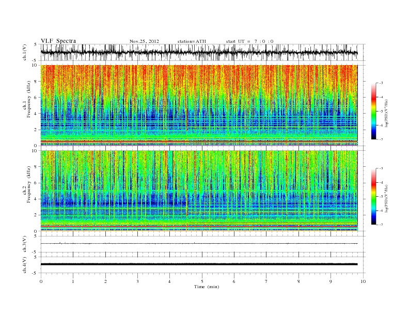Screen dimensions: 409x316
Task: Click time axis tick label "0"
Action: tap(41, 281)
